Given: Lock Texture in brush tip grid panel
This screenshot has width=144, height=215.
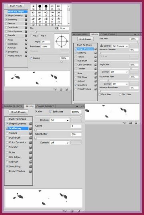Looking at the screenshot, I should click(26, 24).
